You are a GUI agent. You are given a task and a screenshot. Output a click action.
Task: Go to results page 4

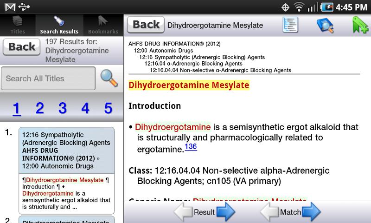pyautogui.click(x=85, y=108)
